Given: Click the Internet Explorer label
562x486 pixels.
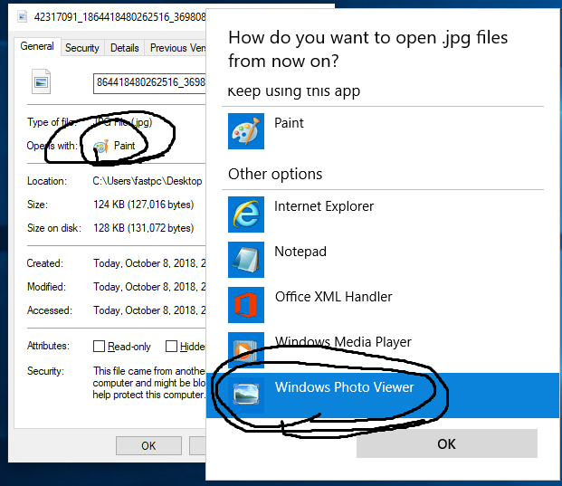Looking at the screenshot, I should point(324,206).
